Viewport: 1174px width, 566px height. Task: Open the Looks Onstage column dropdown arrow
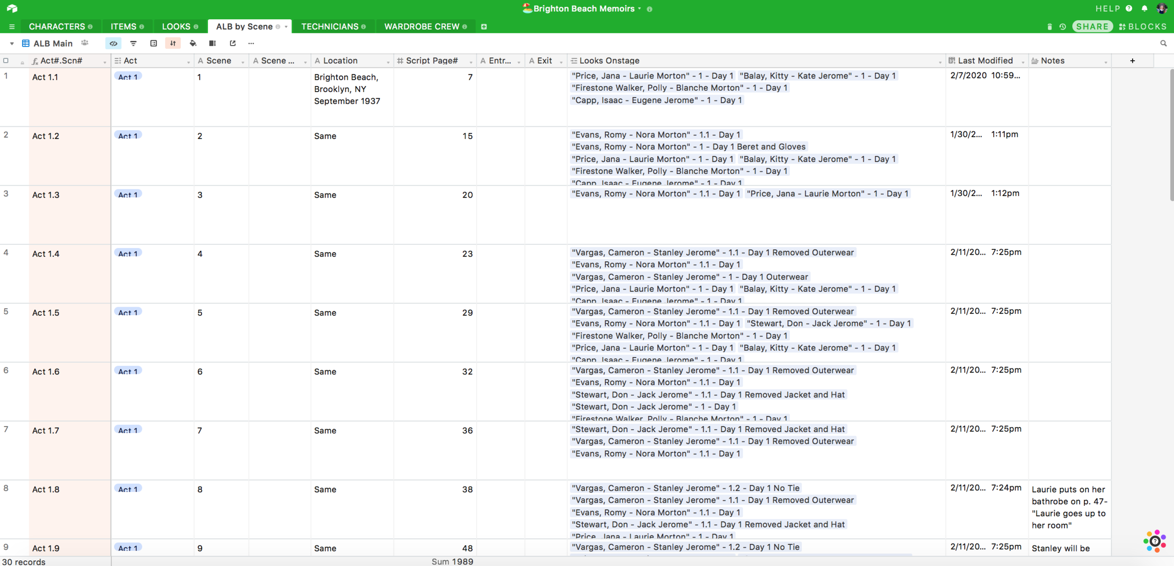click(x=940, y=62)
